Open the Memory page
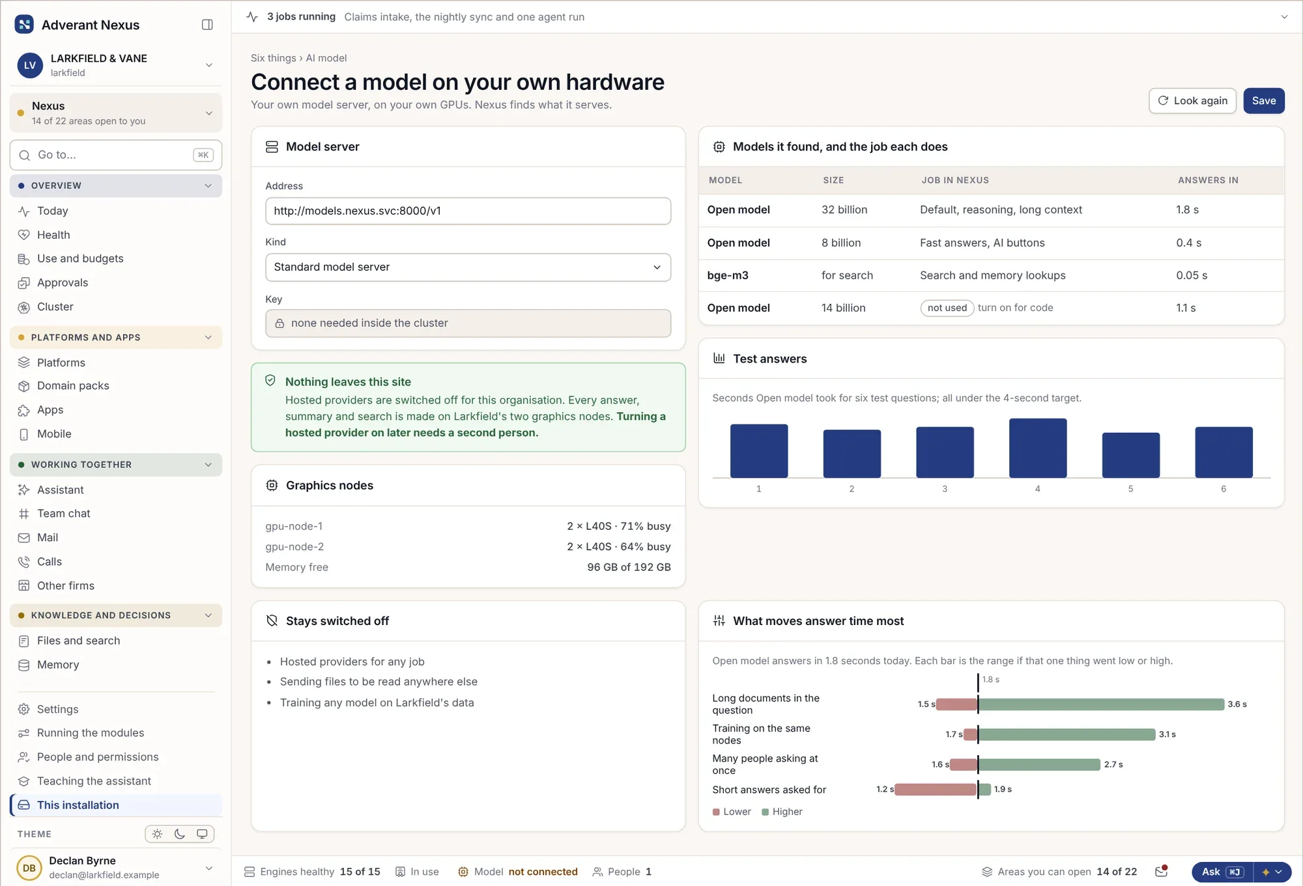Screen dimensions: 1303x886 tap(116, 665)
